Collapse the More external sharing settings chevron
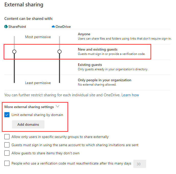176x174 pixels. tap(57, 107)
